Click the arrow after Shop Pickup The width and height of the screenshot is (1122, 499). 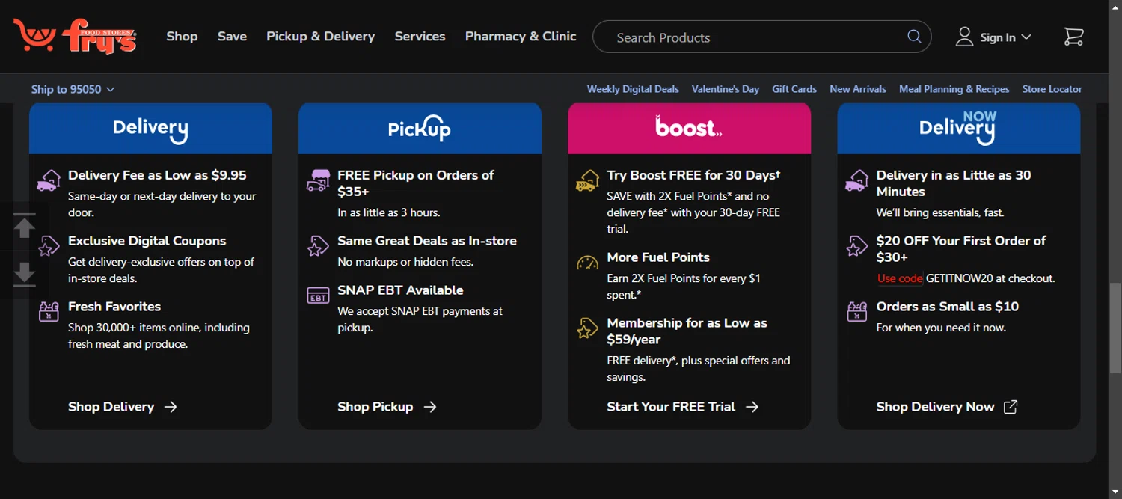click(429, 407)
